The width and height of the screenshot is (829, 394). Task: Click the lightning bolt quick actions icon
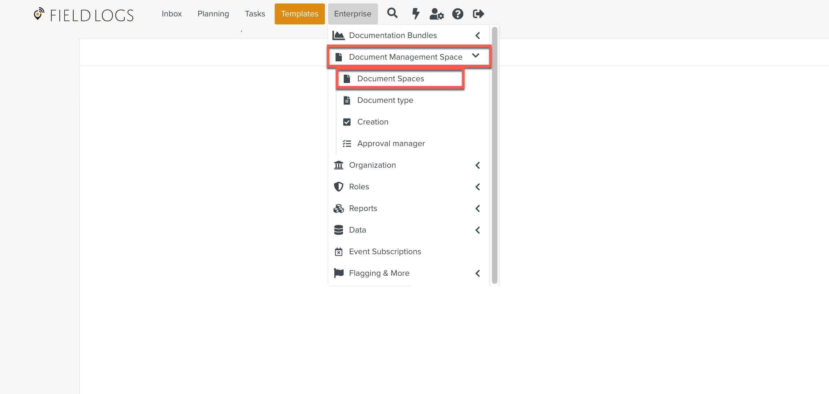[416, 13]
